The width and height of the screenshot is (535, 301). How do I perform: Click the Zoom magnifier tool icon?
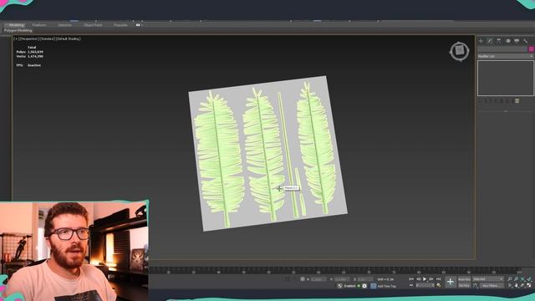(510, 279)
